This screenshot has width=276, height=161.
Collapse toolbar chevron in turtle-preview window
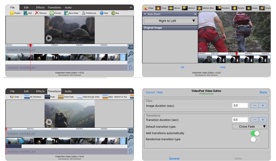pos(131,7)
